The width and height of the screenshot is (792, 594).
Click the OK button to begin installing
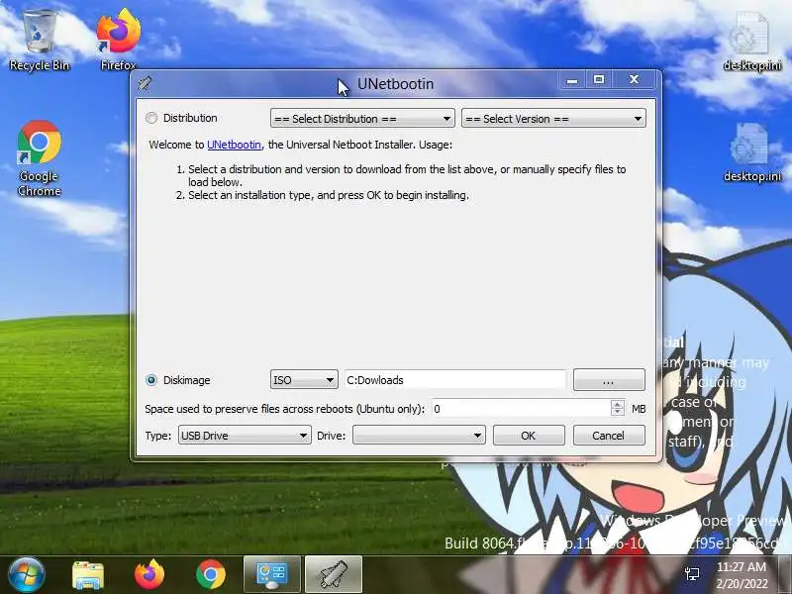[x=529, y=436]
